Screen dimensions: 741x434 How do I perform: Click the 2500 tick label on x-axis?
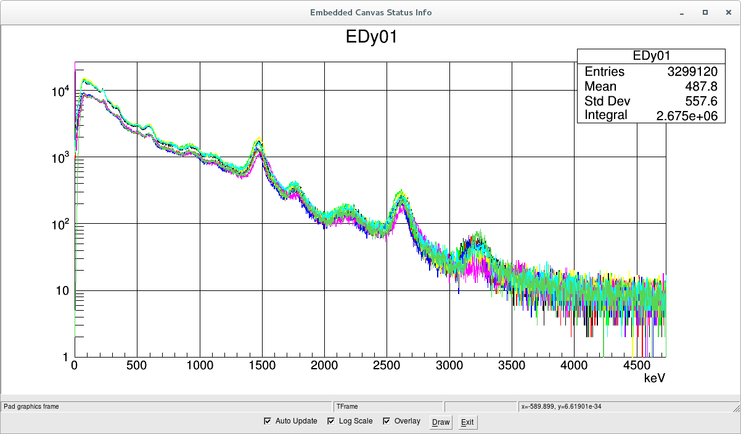pos(387,365)
